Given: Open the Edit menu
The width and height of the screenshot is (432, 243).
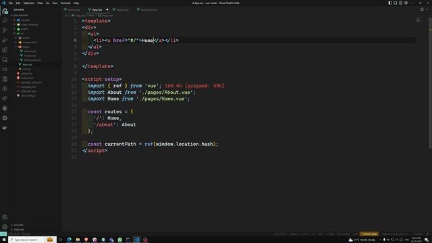Looking at the screenshot, I should 18,3.
